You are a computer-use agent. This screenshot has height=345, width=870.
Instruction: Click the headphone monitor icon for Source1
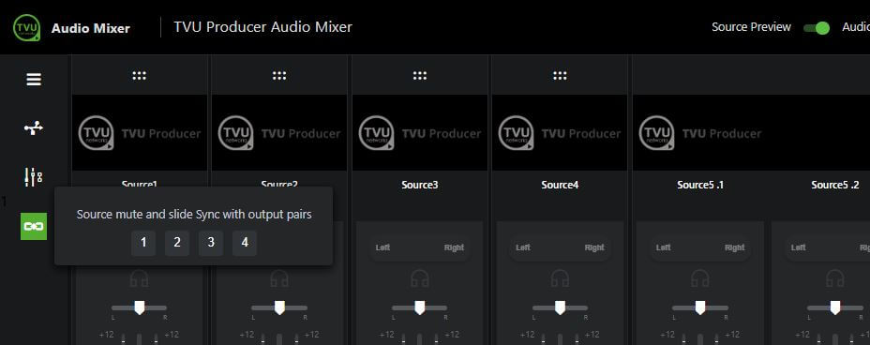[140, 278]
